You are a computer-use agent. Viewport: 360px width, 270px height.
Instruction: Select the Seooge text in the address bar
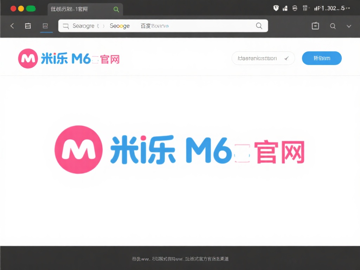point(120,26)
